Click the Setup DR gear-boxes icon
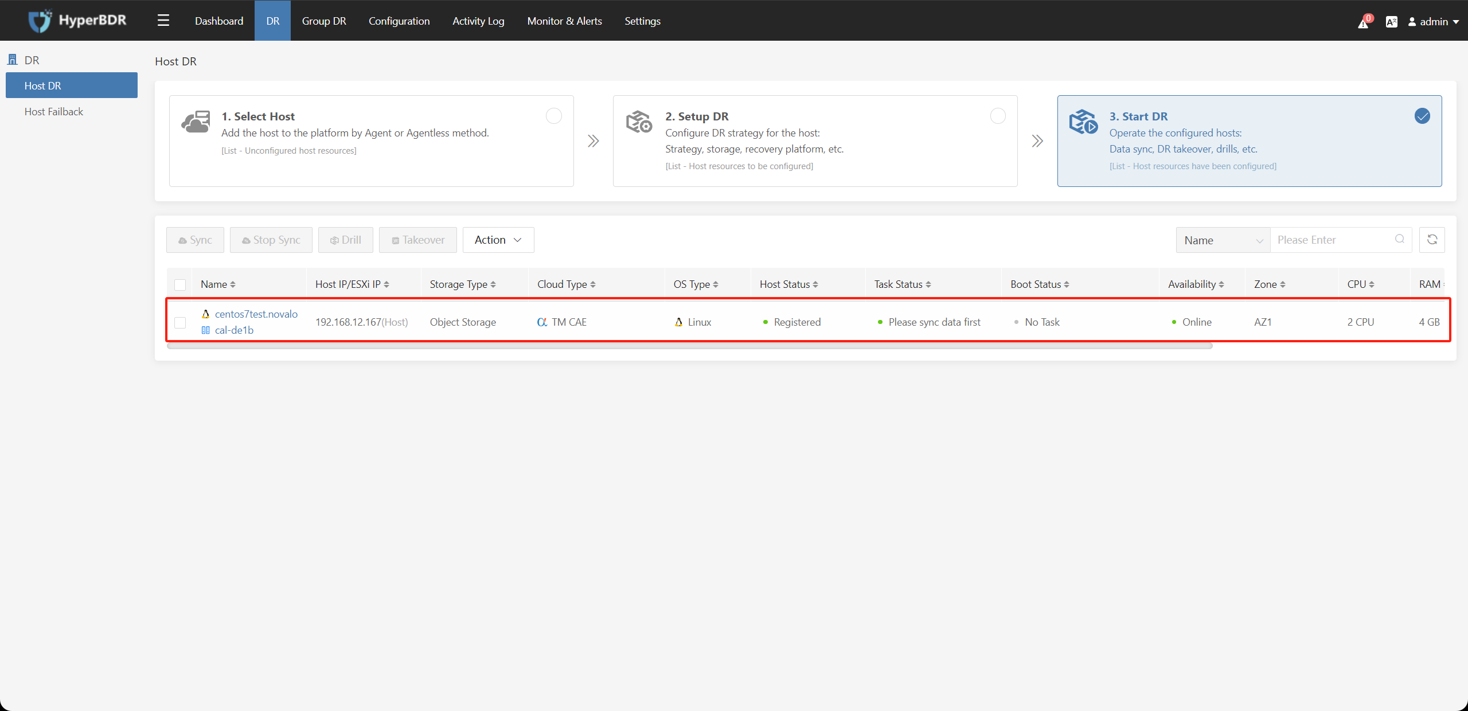This screenshot has width=1468, height=711. (x=639, y=122)
